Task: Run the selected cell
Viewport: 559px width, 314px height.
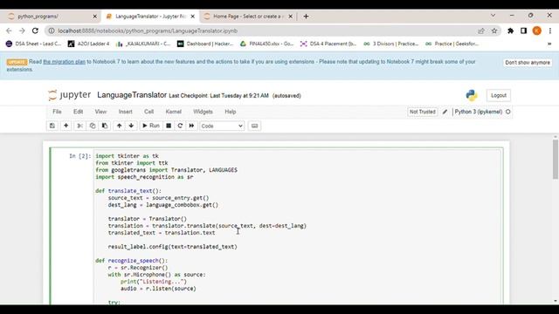Action: (151, 126)
